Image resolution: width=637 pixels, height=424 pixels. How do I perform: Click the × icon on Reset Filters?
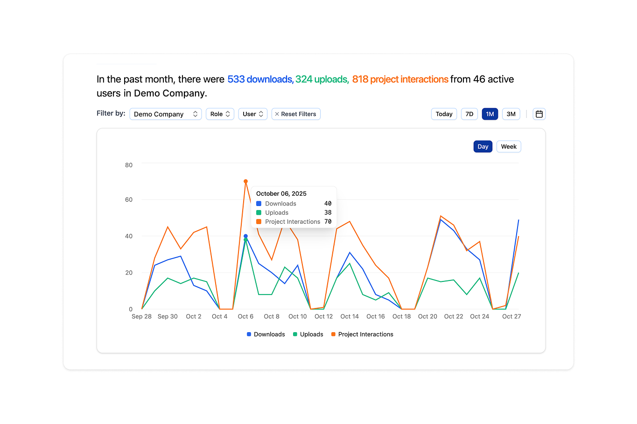[x=276, y=114]
